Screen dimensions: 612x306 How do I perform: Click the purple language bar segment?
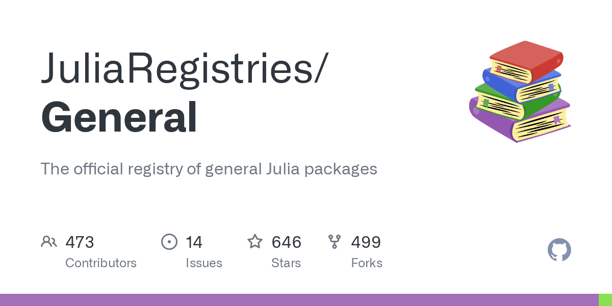point(299,300)
